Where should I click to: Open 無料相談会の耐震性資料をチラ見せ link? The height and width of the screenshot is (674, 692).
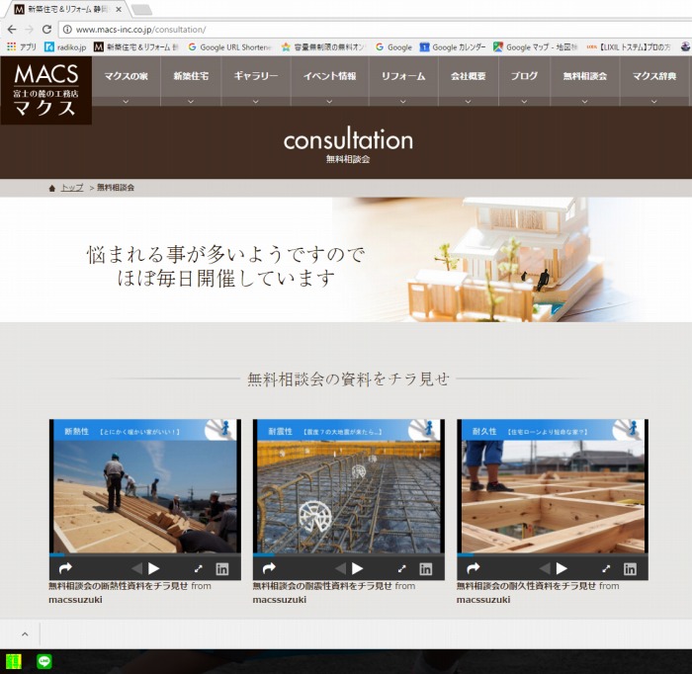point(322,586)
